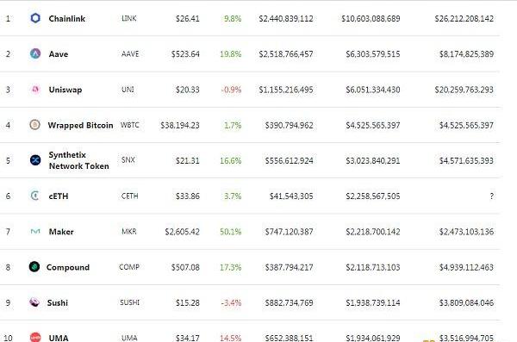Click the red UMA logo icon

click(35, 337)
